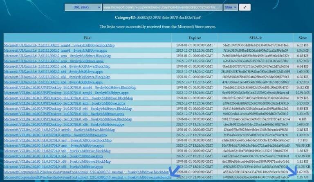Viewport: 314px width, 182px height.
Task: Click the checkmark generate-links button
Action: (x=245, y=7)
